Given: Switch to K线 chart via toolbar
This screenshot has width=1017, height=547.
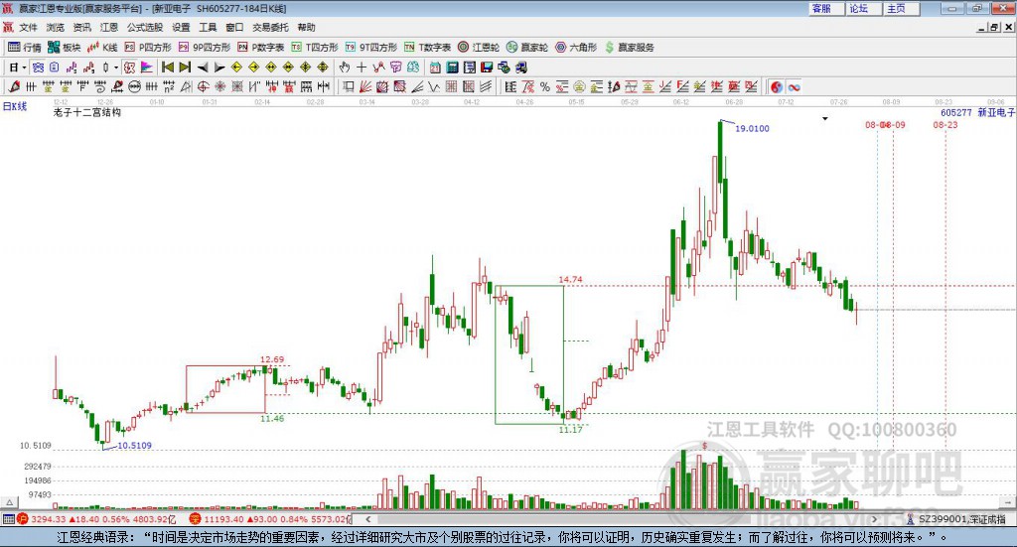Looking at the screenshot, I should pos(102,48).
